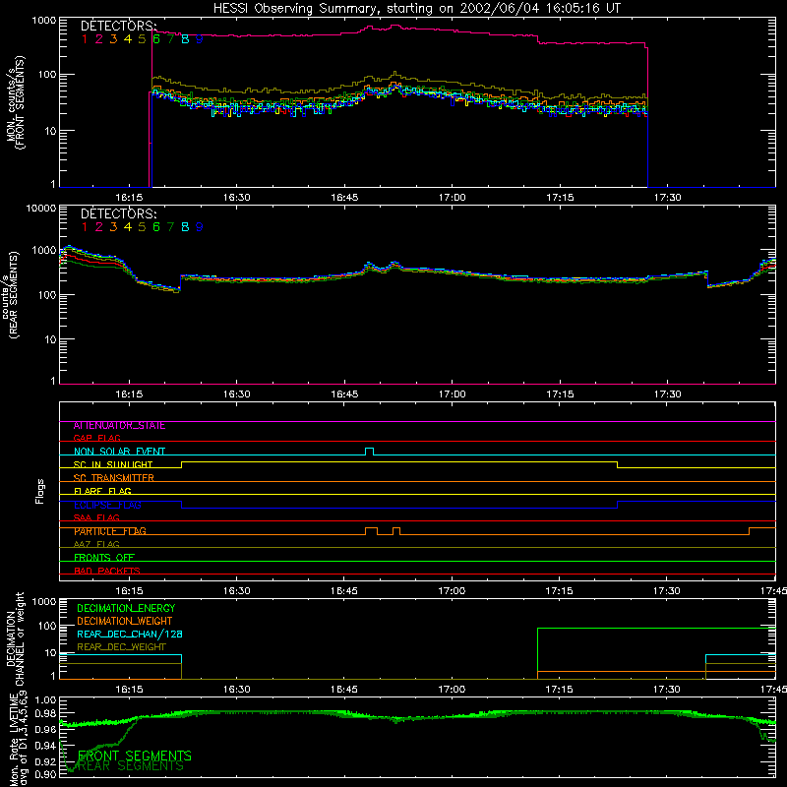Click DETECTORS: label in front segments plot

[x=119, y=26]
